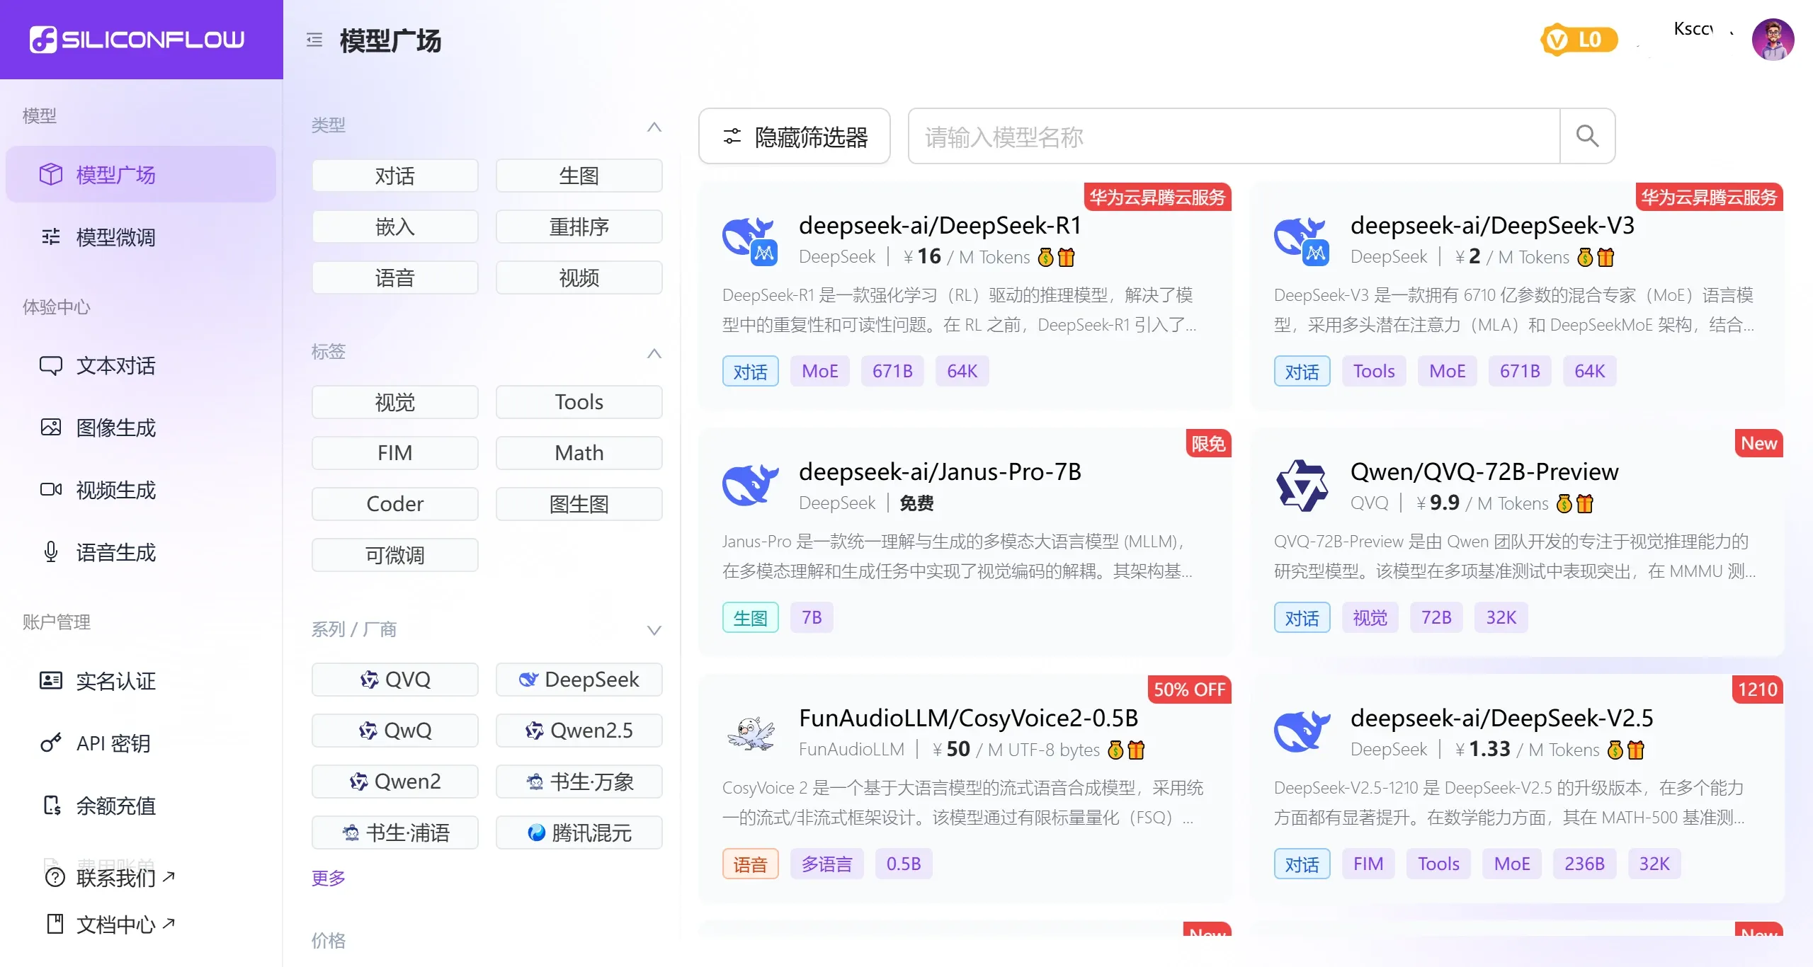Enable the DeepSeek series filter
Viewport: 1813px width, 967px height.
pyautogui.click(x=579, y=680)
